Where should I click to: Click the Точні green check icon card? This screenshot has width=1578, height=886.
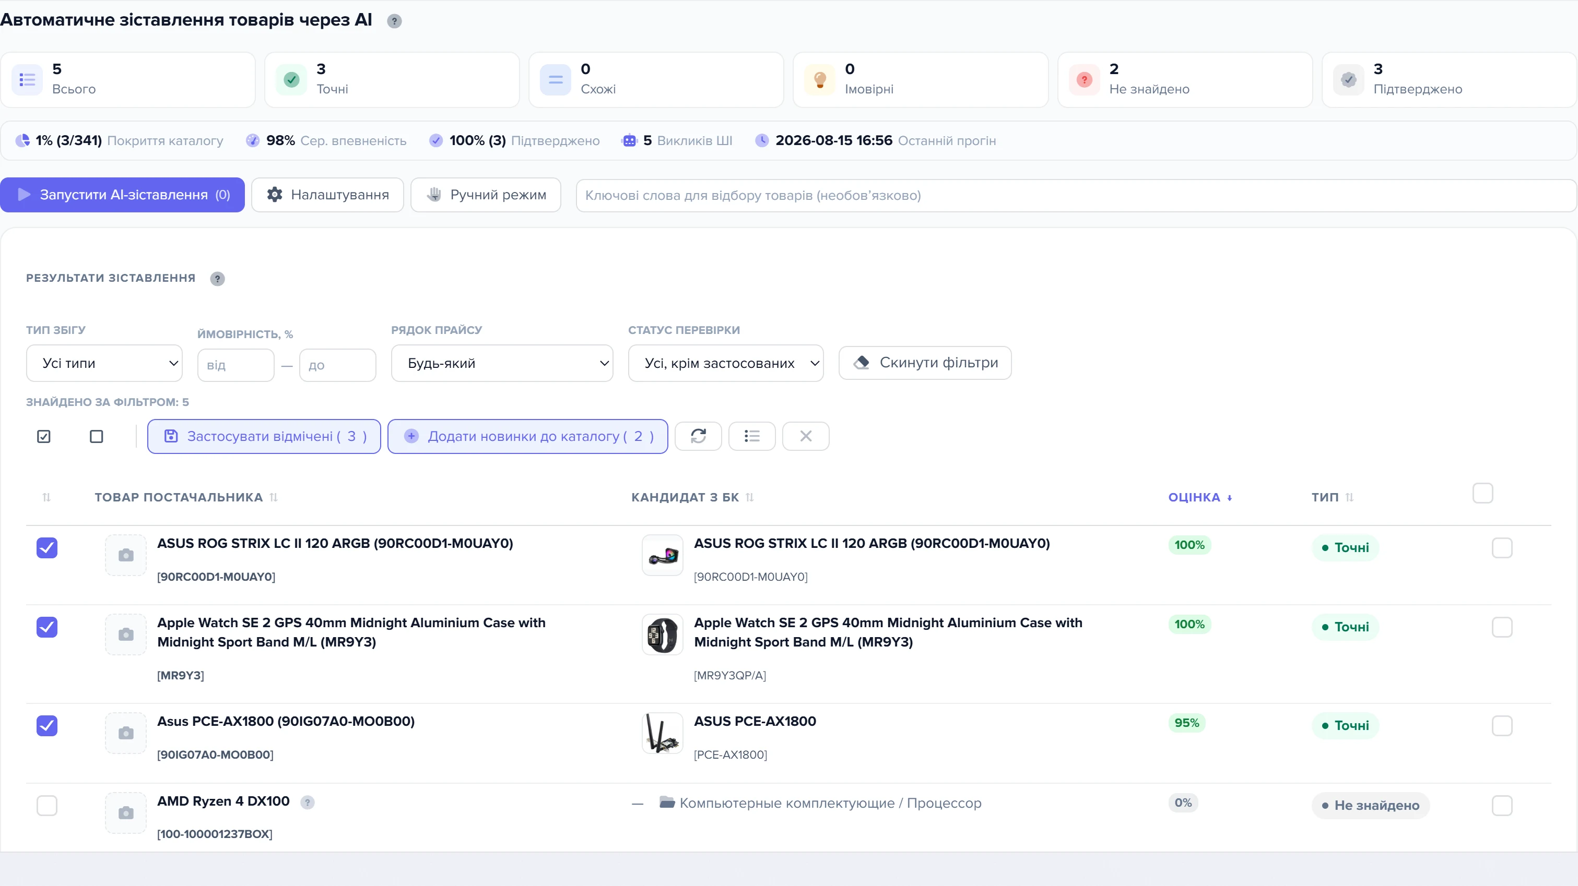(x=291, y=80)
